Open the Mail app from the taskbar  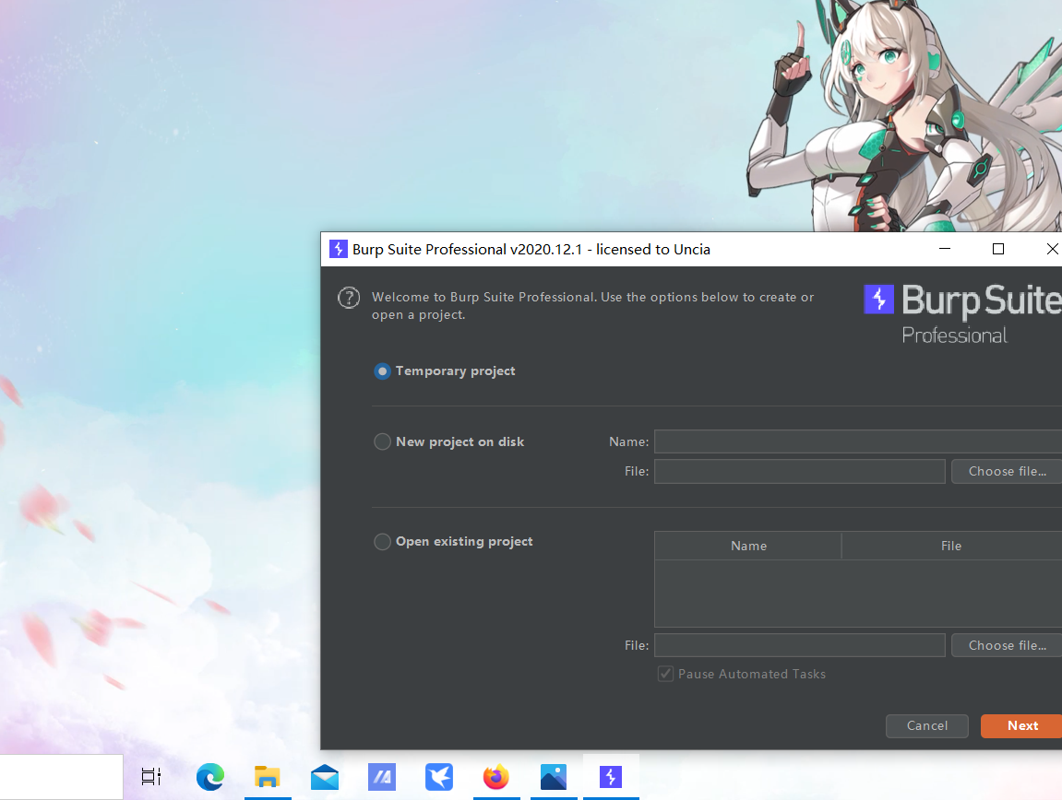pos(325,777)
